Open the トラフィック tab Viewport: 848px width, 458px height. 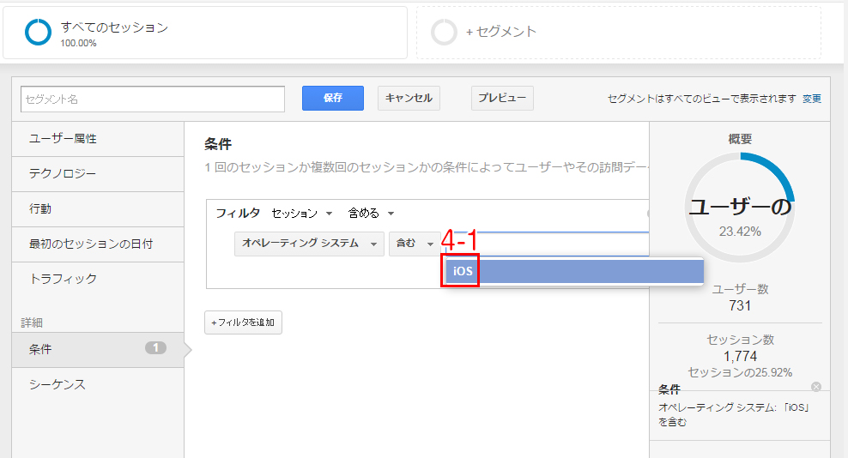[98, 279]
